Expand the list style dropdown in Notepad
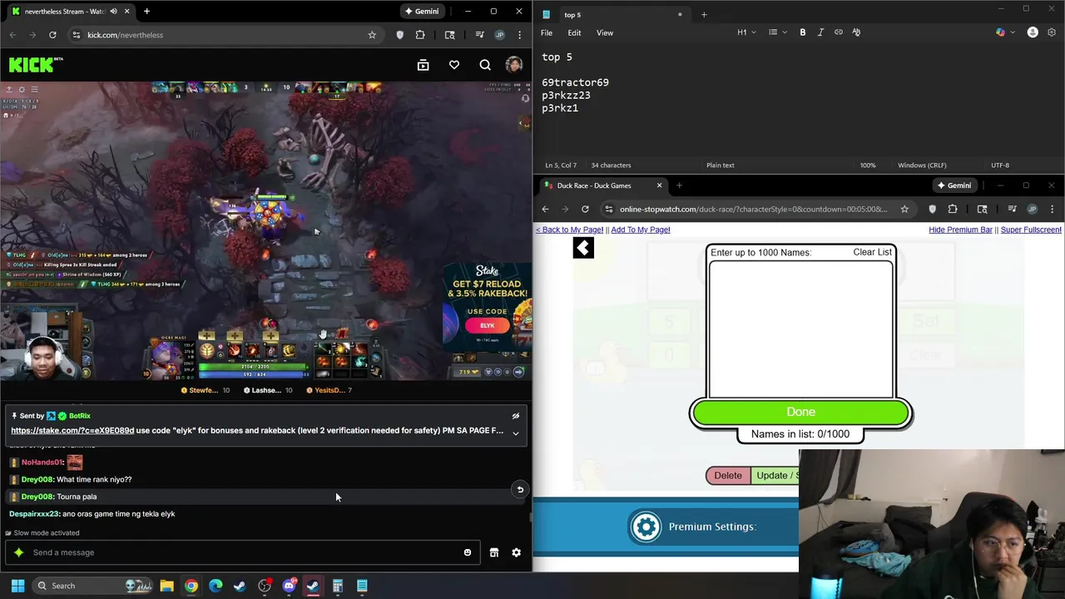 [777, 32]
